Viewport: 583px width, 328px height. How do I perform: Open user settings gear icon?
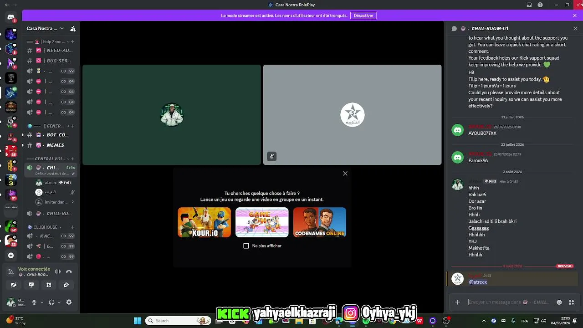click(69, 302)
